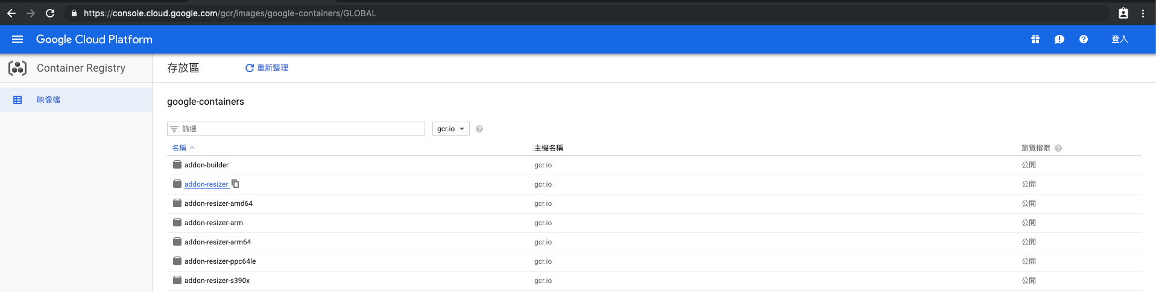Click the Container Registry logo icon
1156x292 pixels.
pyautogui.click(x=17, y=68)
